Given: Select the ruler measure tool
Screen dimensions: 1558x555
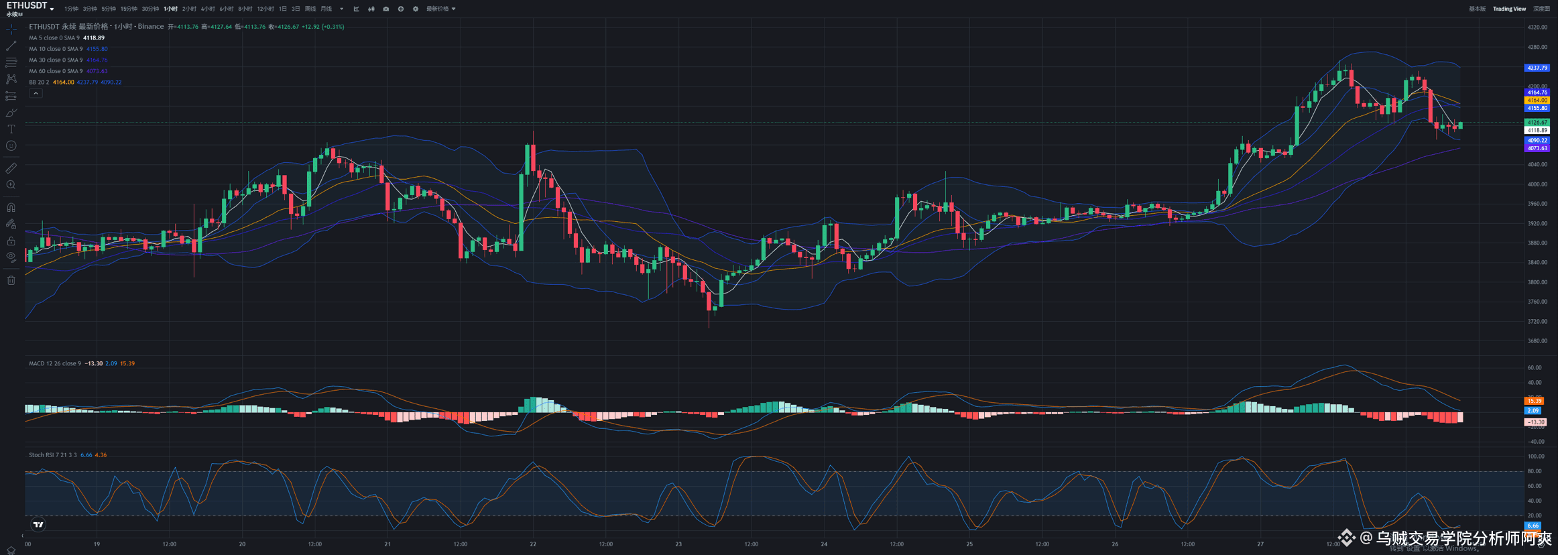Looking at the screenshot, I should tap(11, 168).
